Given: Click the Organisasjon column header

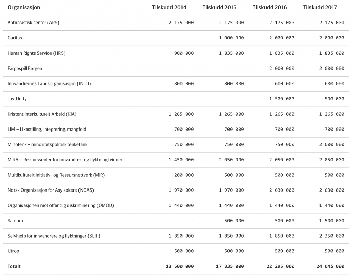Looking at the screenshot, I should pyautogui.click(x=24, y=7).
